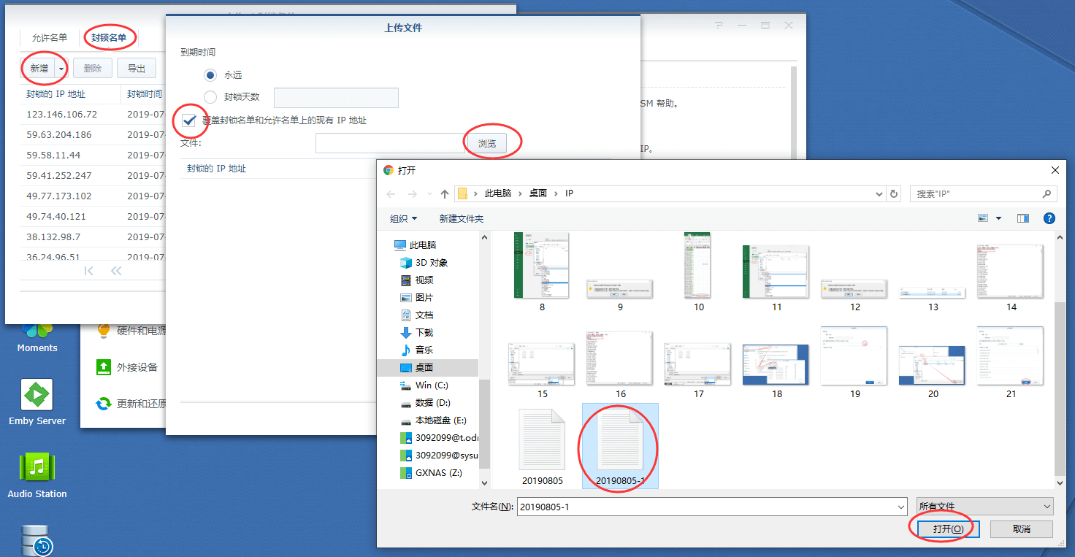
Task: Click the 打开(O) button
Action: tap(948, 529)
